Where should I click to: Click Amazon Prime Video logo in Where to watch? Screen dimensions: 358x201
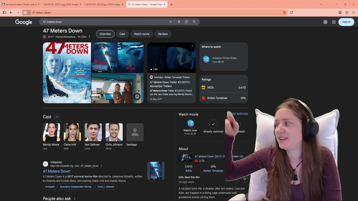click(x=206, y=60)
